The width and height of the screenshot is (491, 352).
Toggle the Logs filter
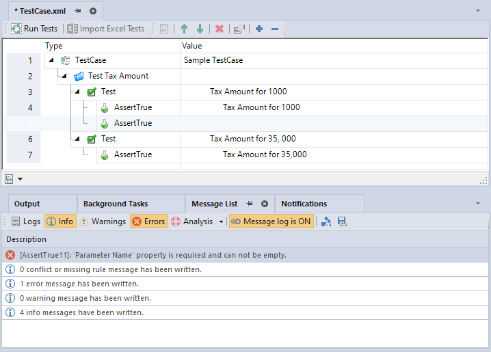tap(26, 221)
